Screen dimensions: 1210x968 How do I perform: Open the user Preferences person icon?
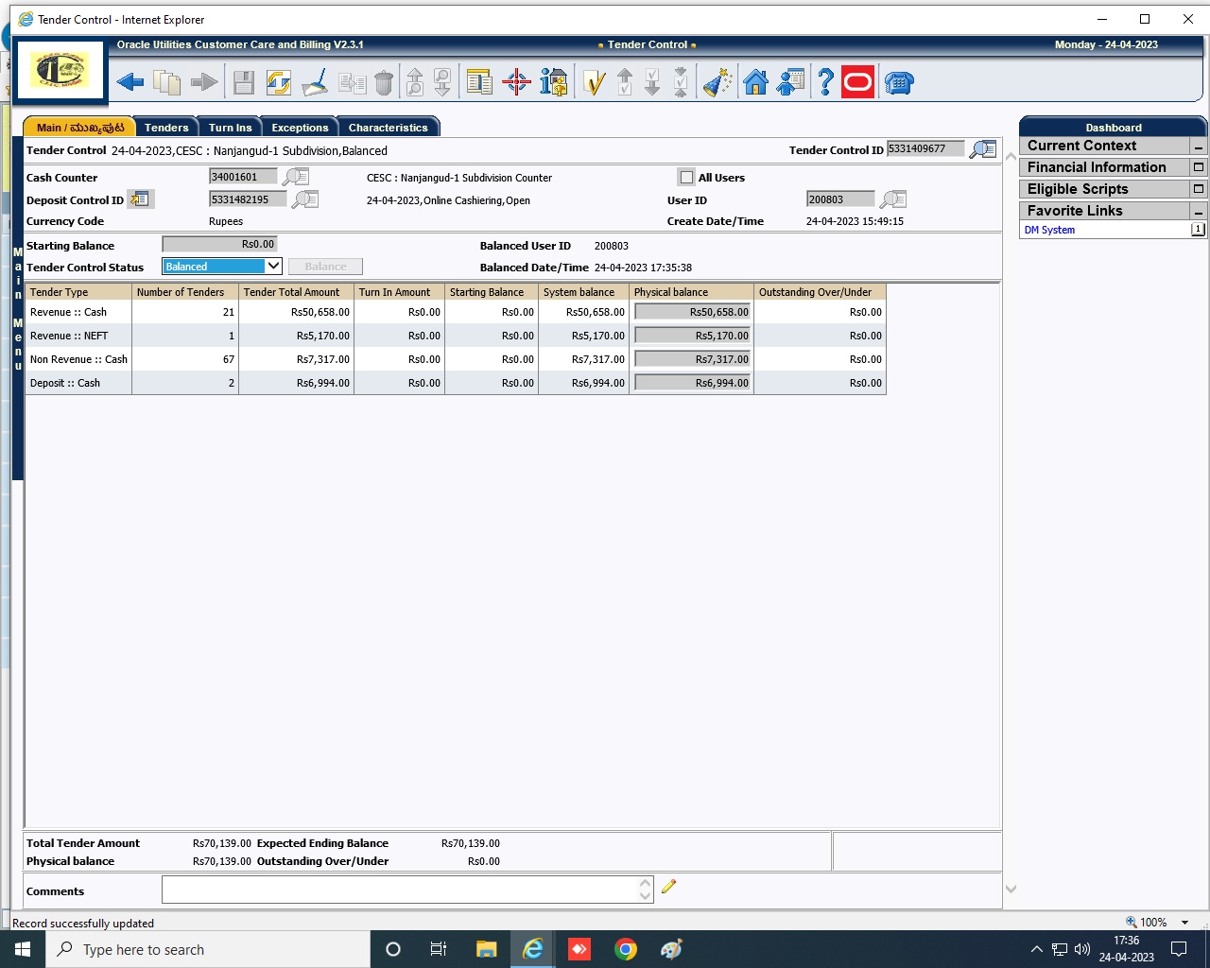coord(790,83)
